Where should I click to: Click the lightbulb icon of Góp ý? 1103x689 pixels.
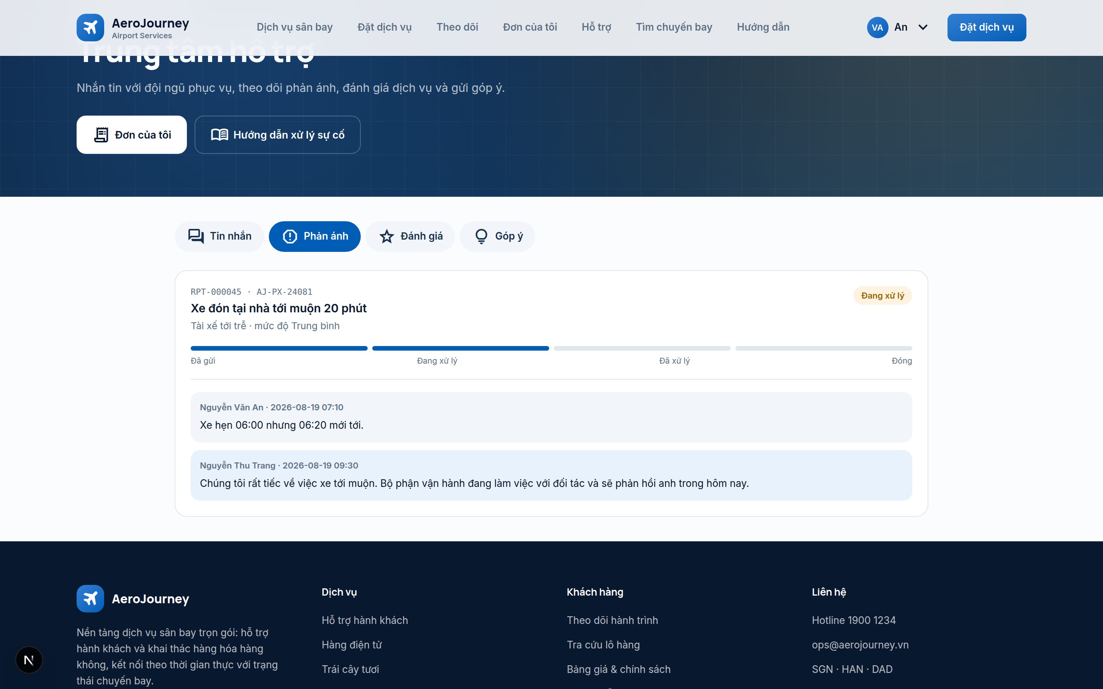[x=481, y=236]
